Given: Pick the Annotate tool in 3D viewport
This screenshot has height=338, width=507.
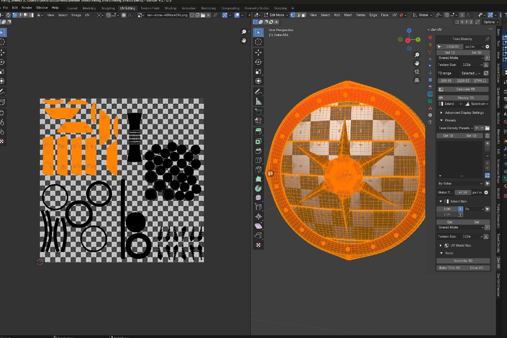Looking at the screenshot, I should [x=258, y=91].
